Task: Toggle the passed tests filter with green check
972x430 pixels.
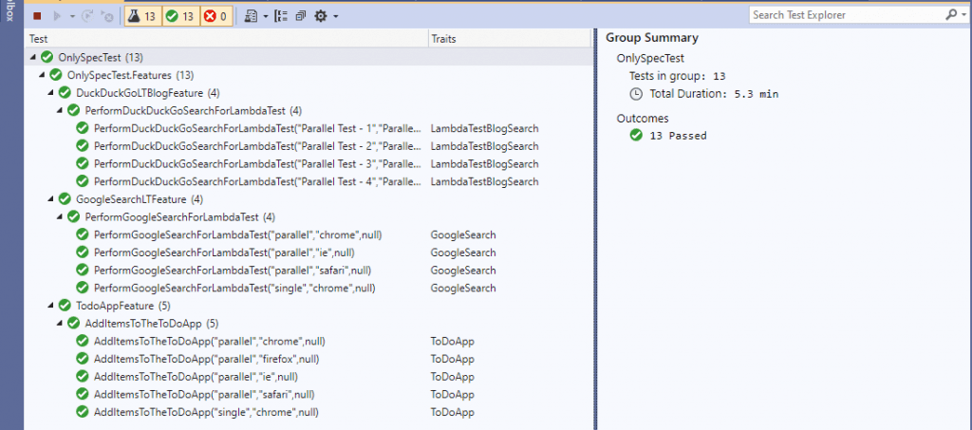Action: coord(181,16)
